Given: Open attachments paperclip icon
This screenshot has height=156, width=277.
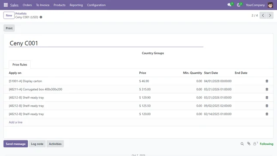Looking at the screenshot, I should tap(248, 143).
